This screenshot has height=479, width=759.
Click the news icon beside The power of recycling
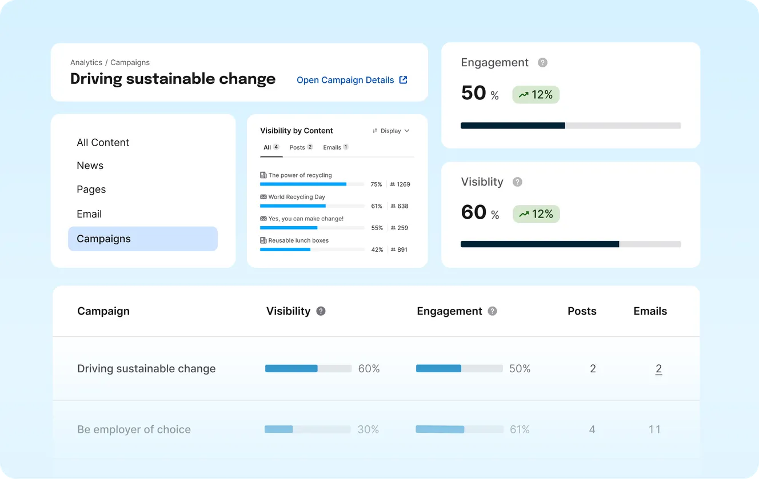(263, 175)
